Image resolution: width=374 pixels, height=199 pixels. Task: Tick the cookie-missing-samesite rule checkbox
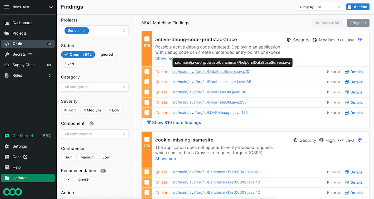147,139
